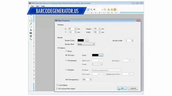The width and height of the screenshot is (172, 96).
Task: Click the Start Color swatch
Action: [95, 61]
